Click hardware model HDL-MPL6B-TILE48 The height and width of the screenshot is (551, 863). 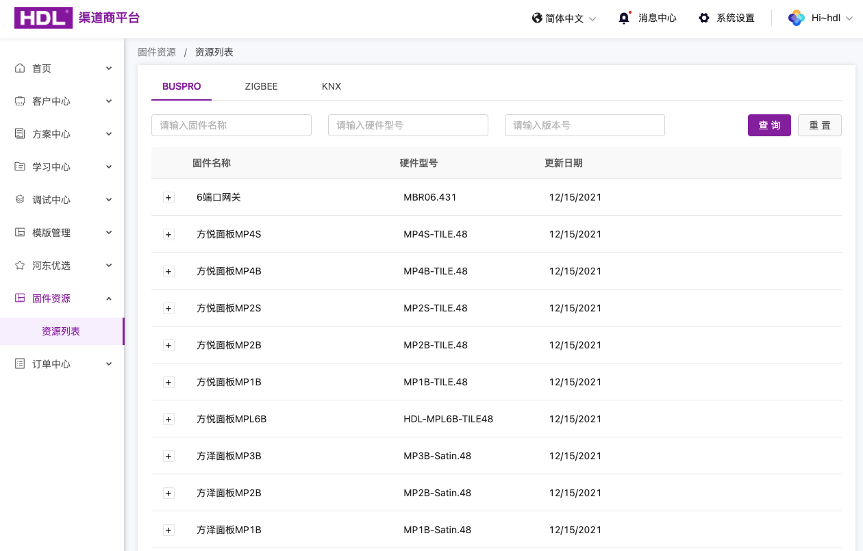tap(449, 419)
